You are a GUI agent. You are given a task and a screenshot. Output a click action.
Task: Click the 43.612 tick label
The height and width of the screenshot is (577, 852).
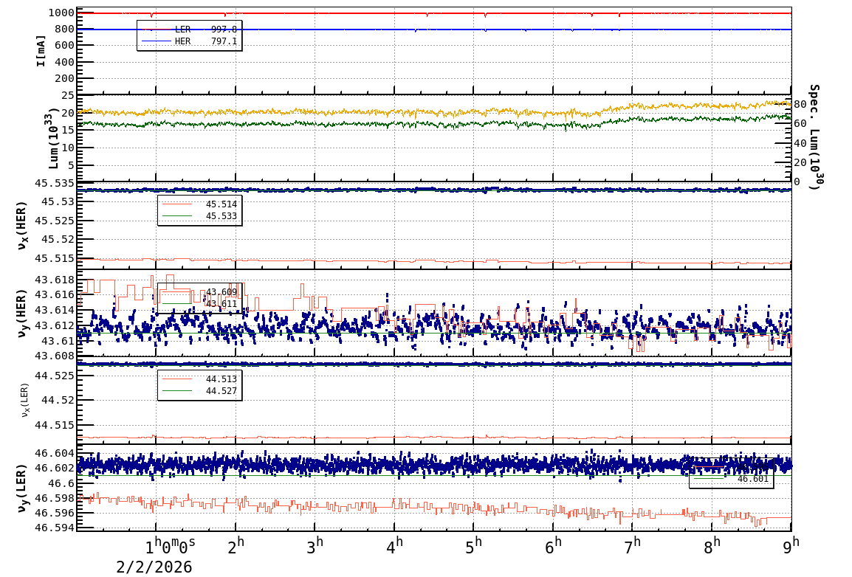(55, 325)
